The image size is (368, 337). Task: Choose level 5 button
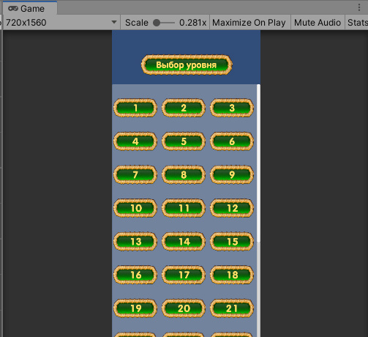[x=184, y=141]
